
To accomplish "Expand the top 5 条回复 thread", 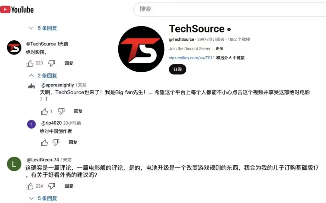I will pos(43,28).
